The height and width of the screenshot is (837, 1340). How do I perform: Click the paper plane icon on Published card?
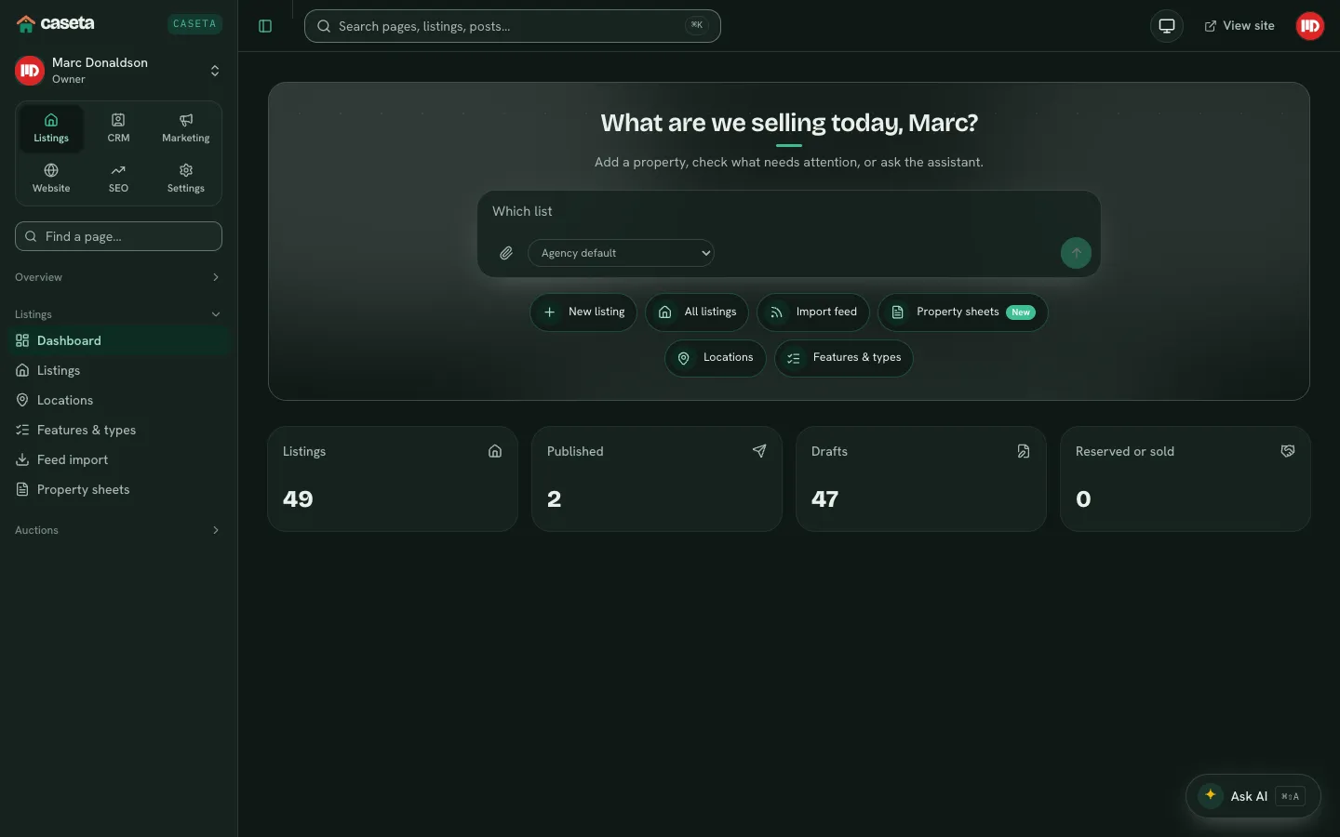pyautogui.click(x=759, y=451)
